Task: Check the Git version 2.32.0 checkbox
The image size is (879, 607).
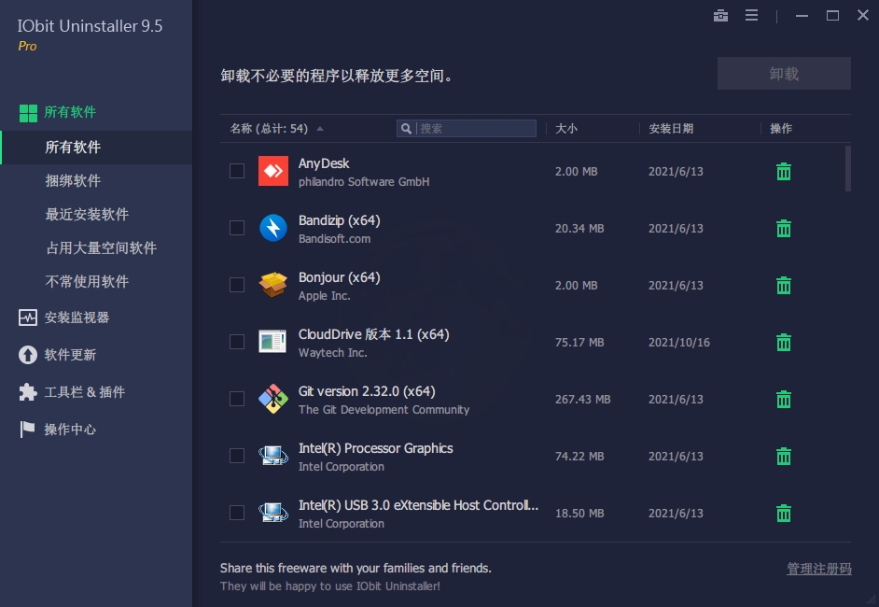Action: tap(237, 399)
